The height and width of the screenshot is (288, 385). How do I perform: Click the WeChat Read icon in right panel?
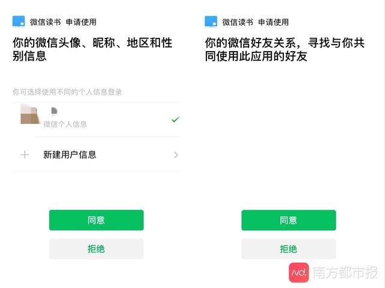tap(211, 22)
